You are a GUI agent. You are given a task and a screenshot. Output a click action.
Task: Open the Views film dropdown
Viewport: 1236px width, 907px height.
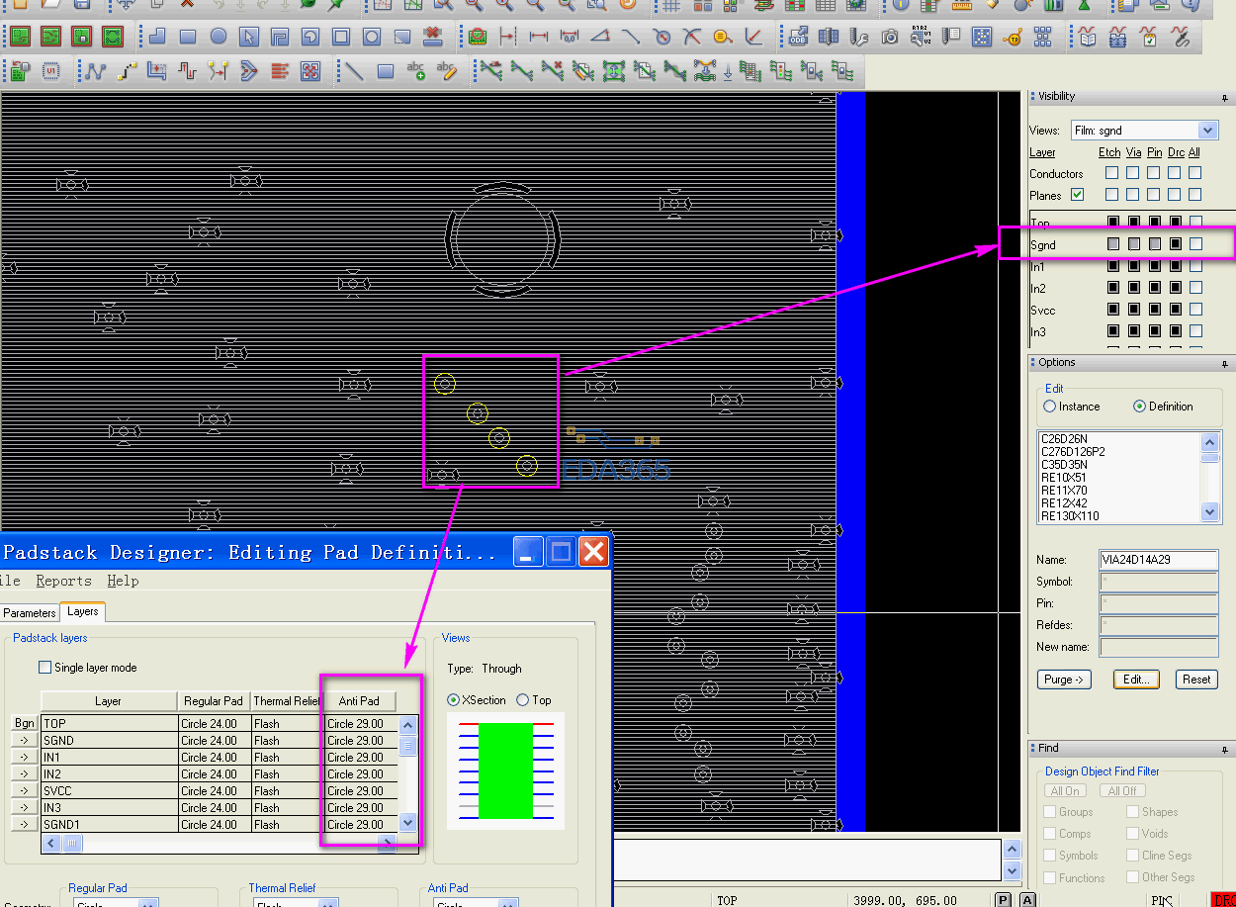click(x=1206, y=131)
